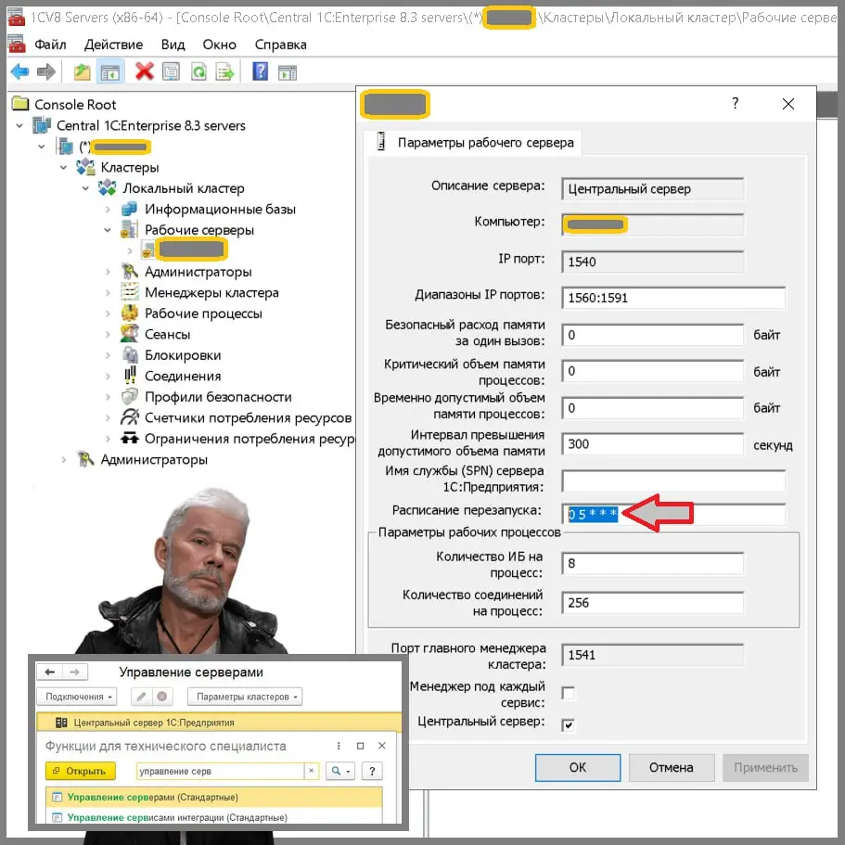
Task: Click the Локальный кластер node icon
Action: pos(107,188)
